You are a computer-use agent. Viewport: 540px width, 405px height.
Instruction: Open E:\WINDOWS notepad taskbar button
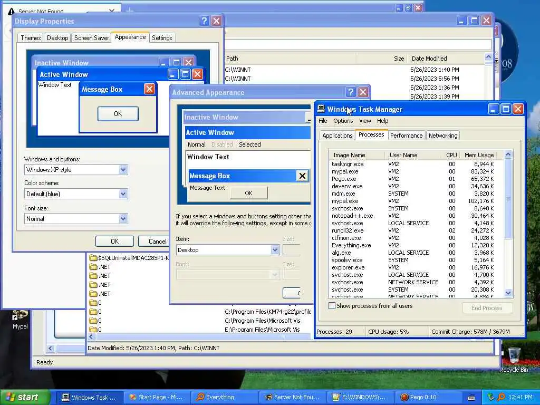tap(360, 397)
